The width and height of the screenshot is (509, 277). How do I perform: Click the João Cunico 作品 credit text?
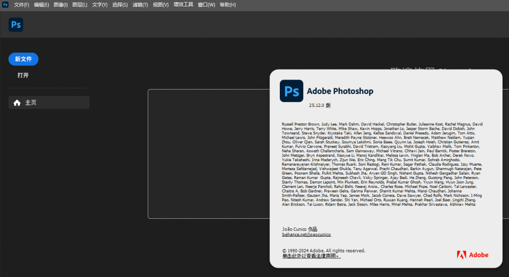[300, 229]
